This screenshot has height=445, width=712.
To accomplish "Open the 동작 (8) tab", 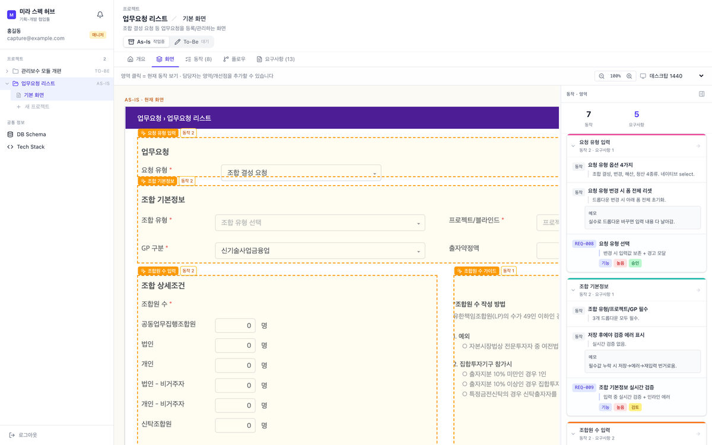I will tap(198, 59).
